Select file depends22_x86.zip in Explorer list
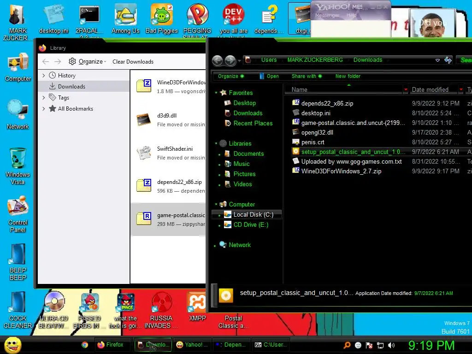472x354 pixels. click(327, 103)
